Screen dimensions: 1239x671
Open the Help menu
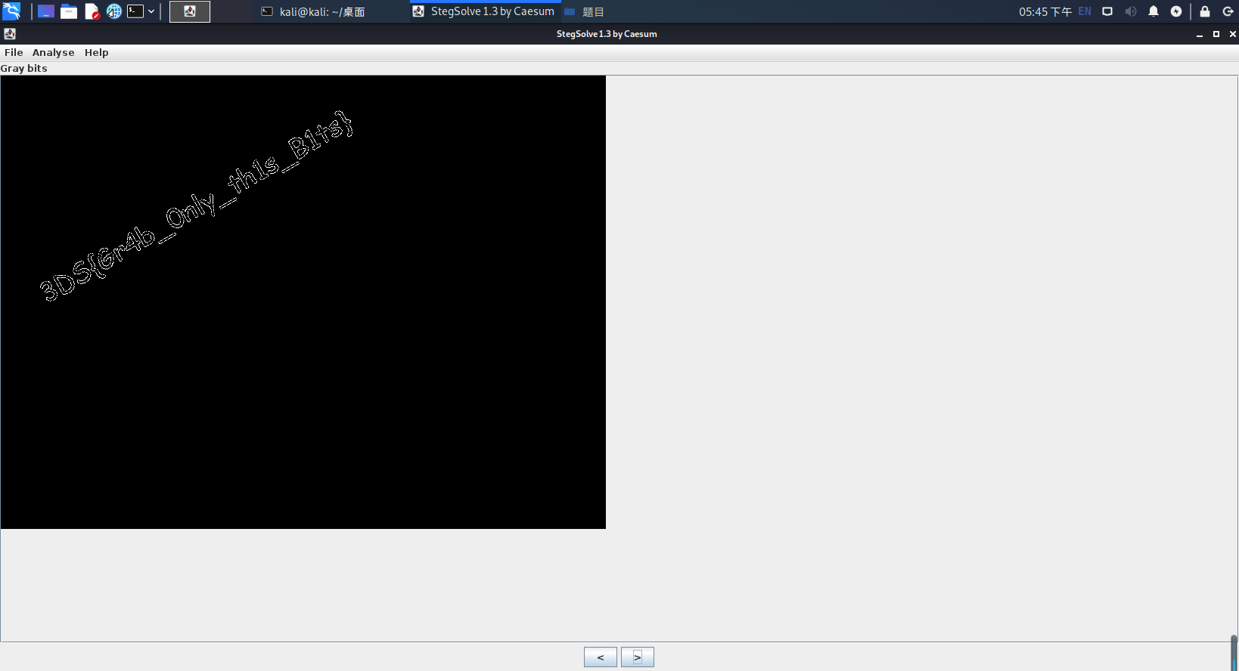[96, 52]
